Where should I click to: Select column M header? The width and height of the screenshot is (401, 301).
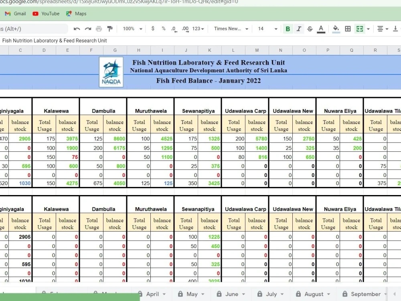pos(257,50)
